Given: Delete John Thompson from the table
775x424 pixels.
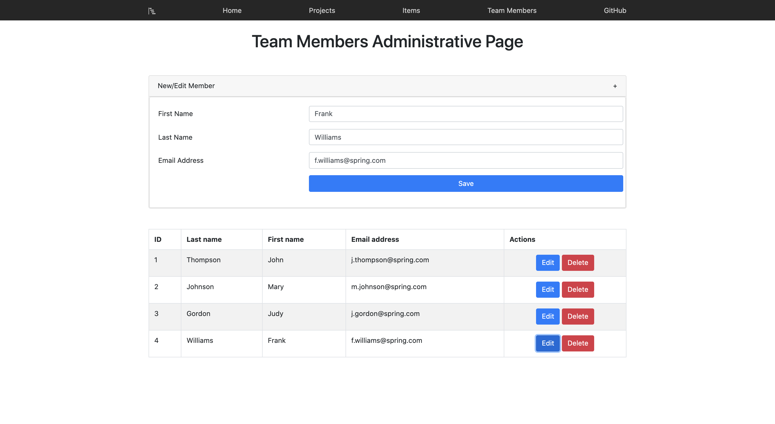Looking at the screenshot, I should [577, 263].
